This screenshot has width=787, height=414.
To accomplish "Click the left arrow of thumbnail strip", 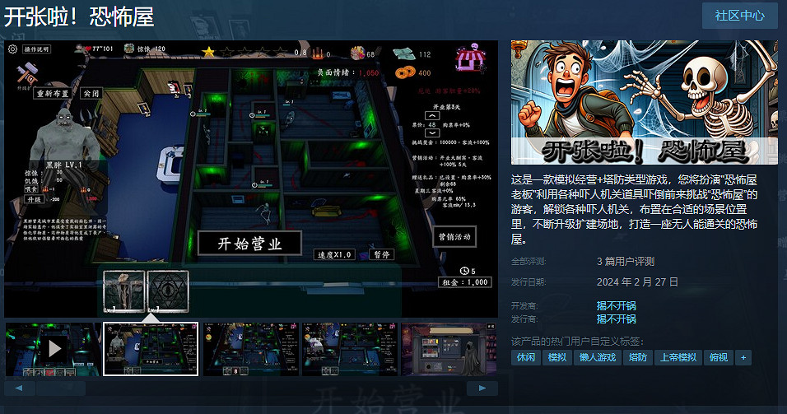I will pyautogui.click(x=19, y=388).
